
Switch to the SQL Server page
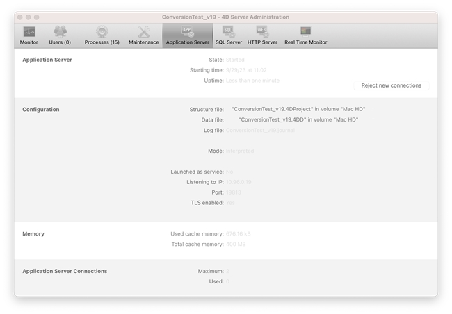(x=228, y=32)
